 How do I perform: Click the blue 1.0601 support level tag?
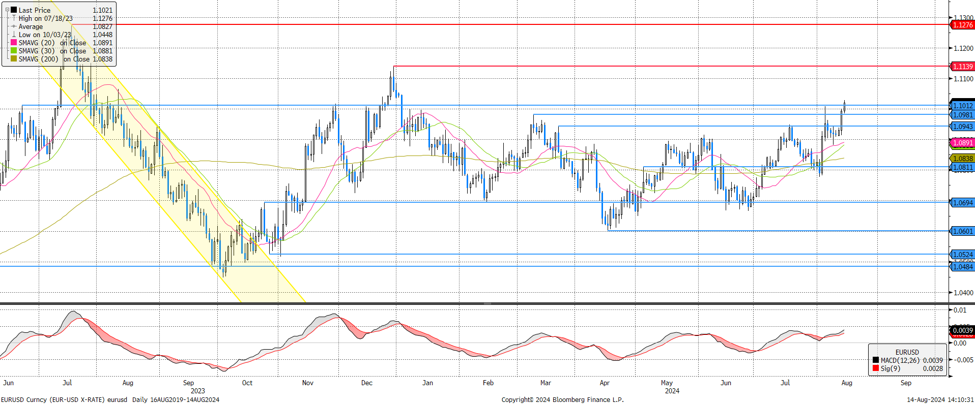point(962,231)
